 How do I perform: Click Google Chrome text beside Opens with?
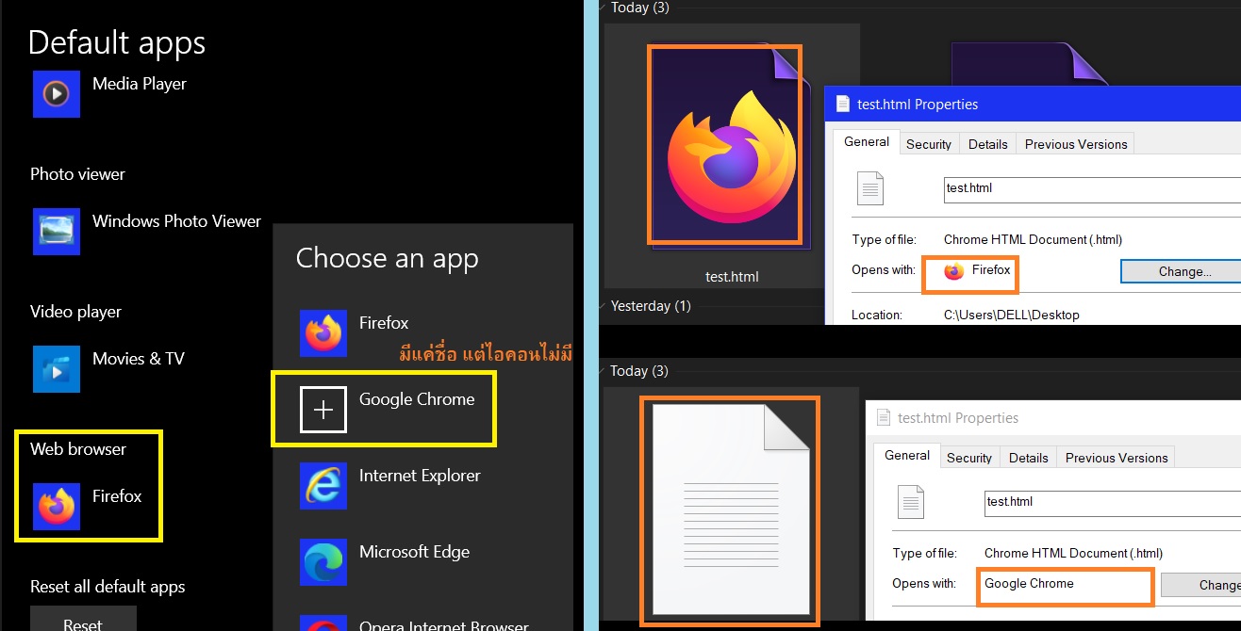pyautogui.click(x=1029, y=584)
